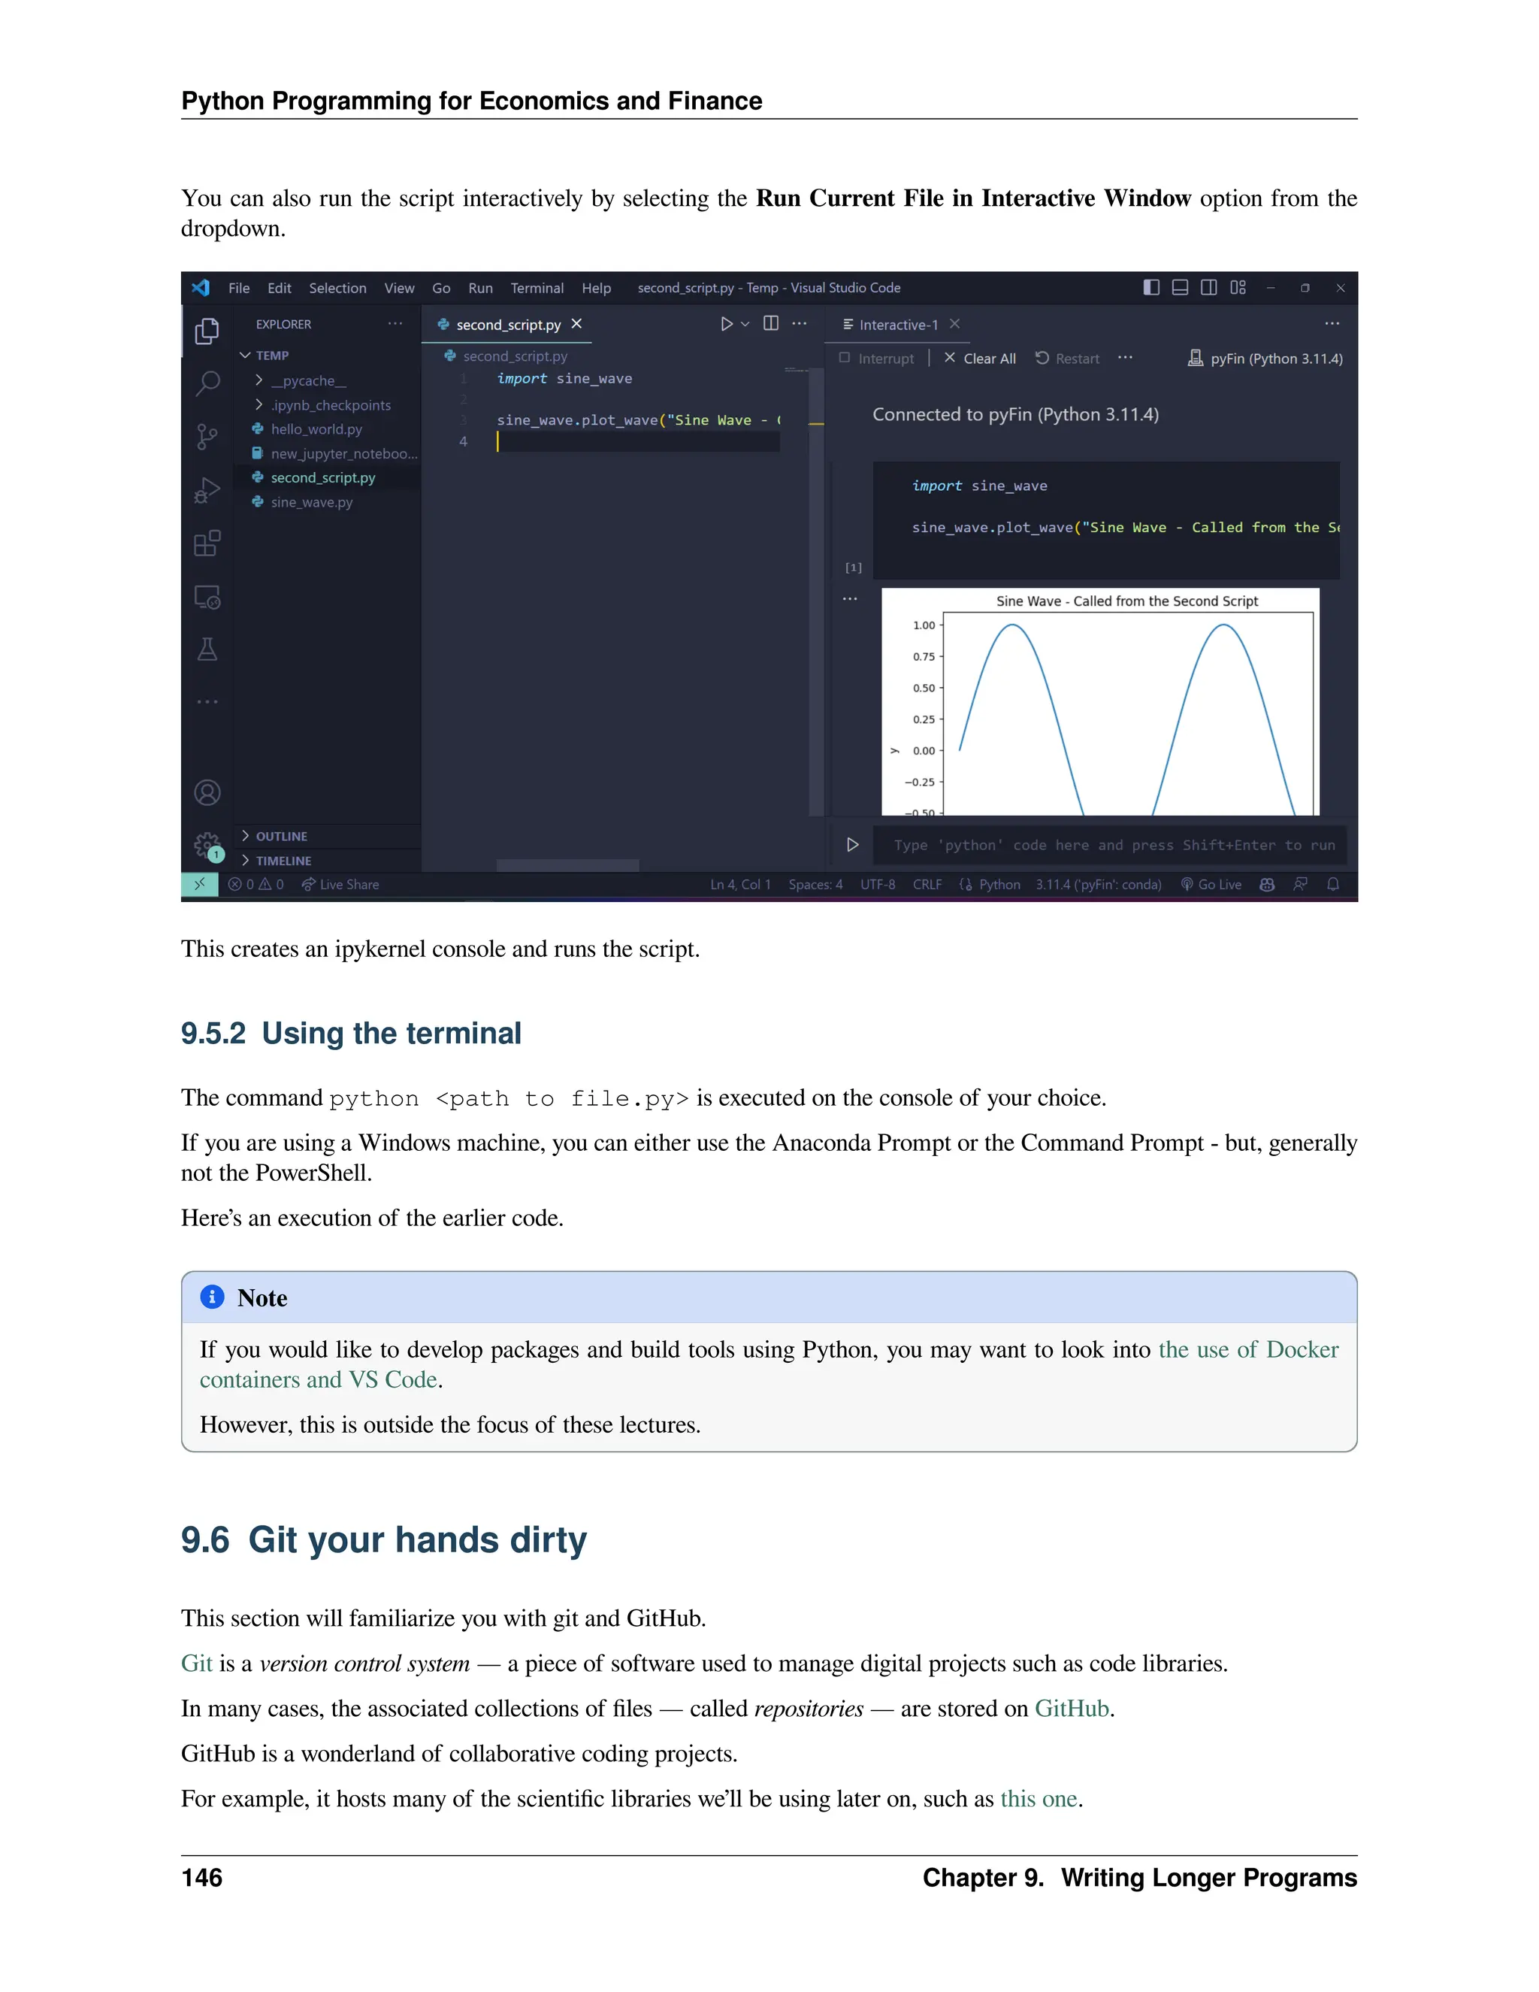This screenshot has height=1992, width=1539.
Task: Expand the TIMELINE section
Action: 277,861
